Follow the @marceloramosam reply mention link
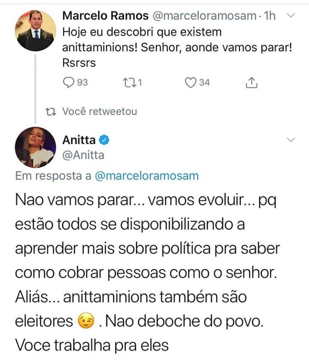Viewport: 309px width, 361px height. [x=147, y=176]
